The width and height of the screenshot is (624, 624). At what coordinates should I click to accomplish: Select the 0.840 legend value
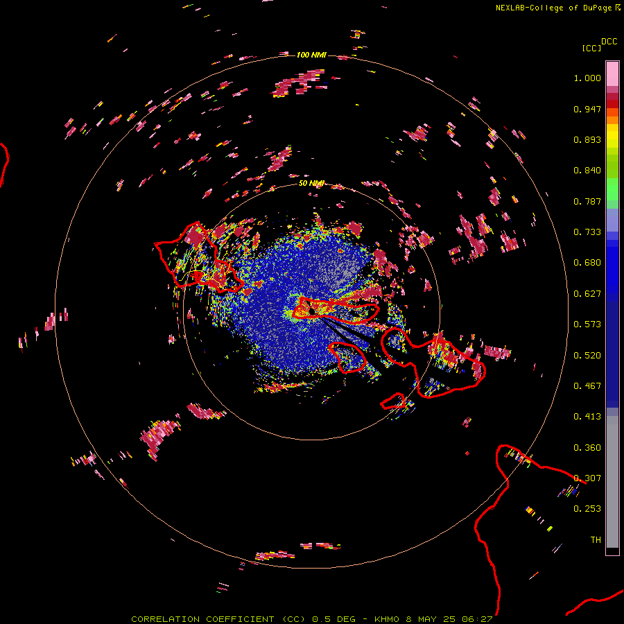pos(587,171)
